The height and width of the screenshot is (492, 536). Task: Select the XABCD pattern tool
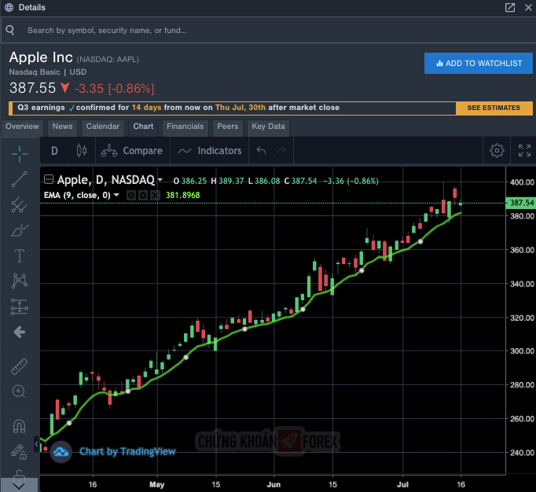click(20, 281)
